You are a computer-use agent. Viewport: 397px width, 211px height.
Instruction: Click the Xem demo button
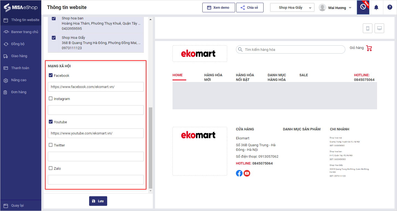[219, 8]
